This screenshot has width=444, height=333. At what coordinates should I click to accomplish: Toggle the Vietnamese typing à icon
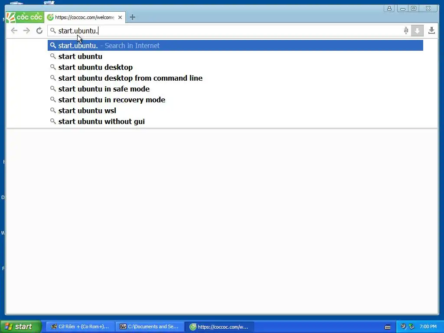pos(406,31)
